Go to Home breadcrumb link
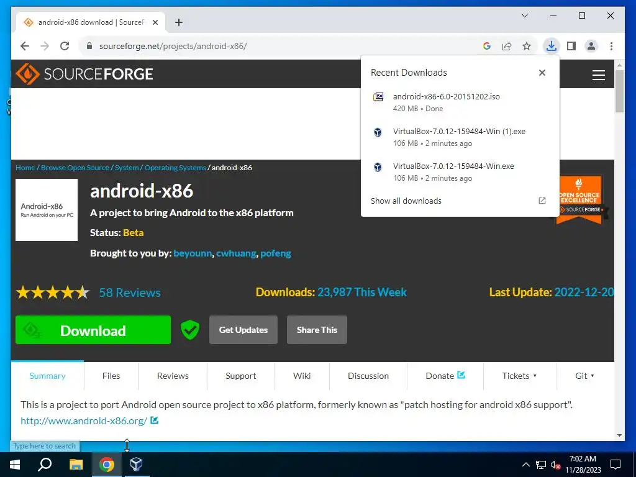 click(25, 168)
